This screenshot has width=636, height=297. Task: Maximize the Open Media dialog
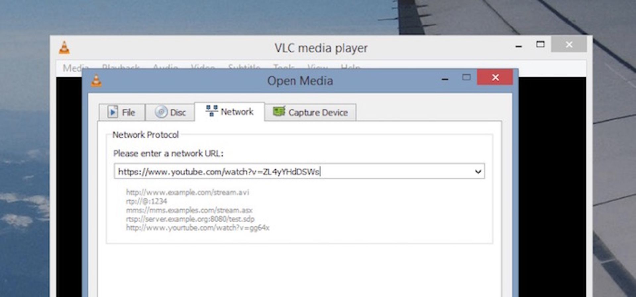pos(466,77)
